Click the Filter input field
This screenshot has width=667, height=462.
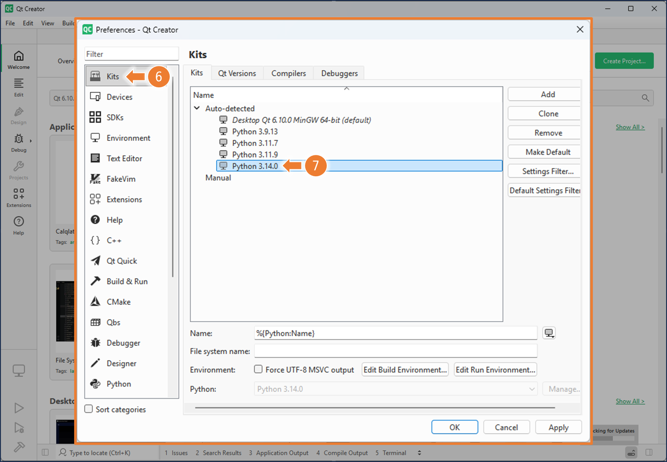pos(132,54)
